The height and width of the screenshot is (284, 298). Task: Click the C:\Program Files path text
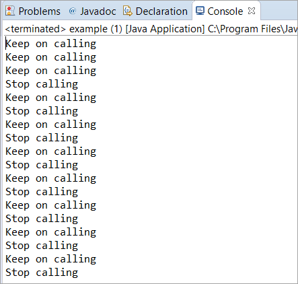click(x=252, y=29)
